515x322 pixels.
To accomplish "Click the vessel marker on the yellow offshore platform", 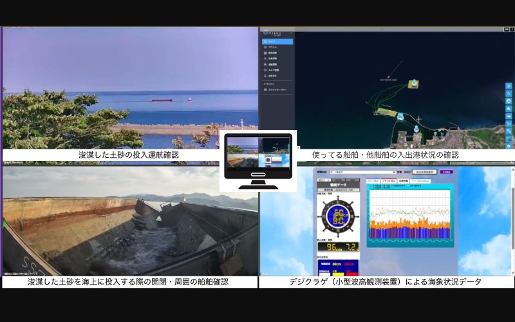I will coord(413,83).
